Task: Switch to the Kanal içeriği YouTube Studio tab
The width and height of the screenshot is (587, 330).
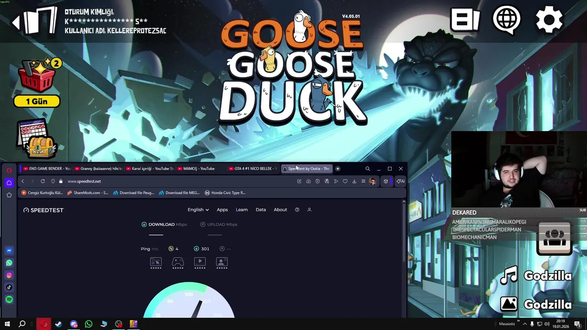Action: [150, 169]
